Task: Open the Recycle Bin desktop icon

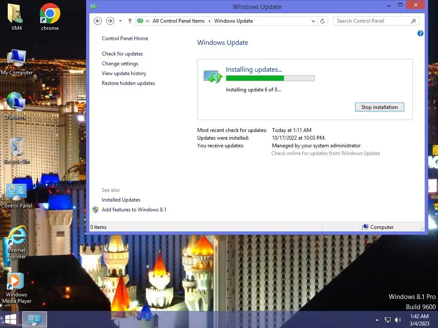Action: point(17,151)
